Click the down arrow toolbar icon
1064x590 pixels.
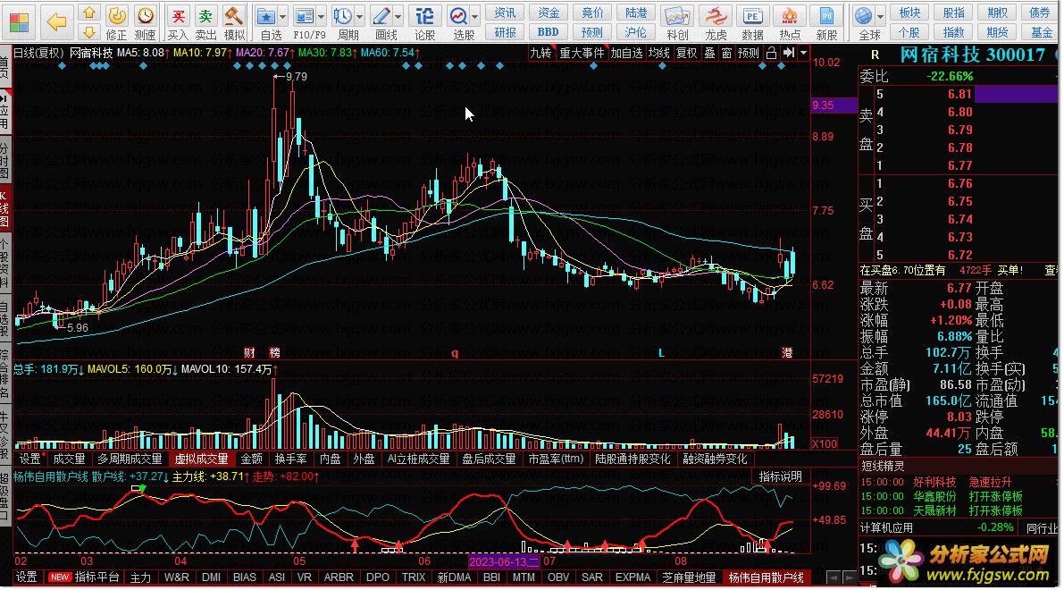(x=89, y=32)
